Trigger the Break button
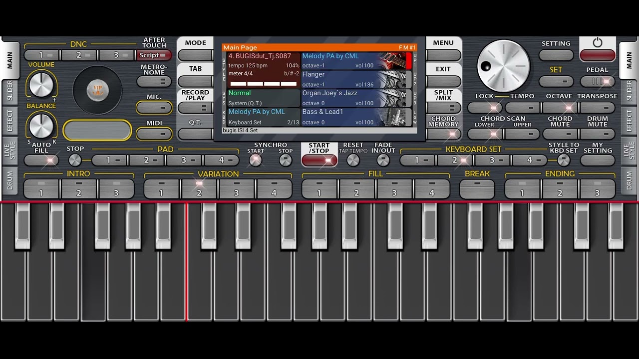 click(477, 189)
